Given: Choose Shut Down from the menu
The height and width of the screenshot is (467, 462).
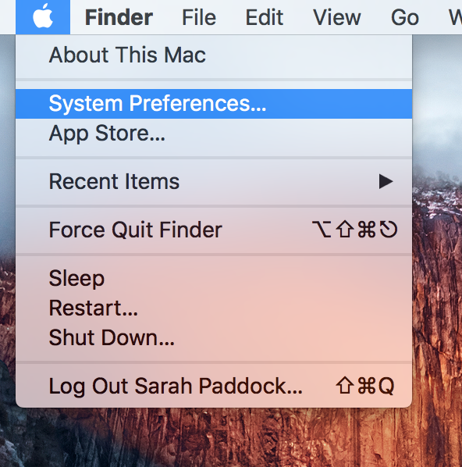Looking at the screenshot, I should [214, 337].
